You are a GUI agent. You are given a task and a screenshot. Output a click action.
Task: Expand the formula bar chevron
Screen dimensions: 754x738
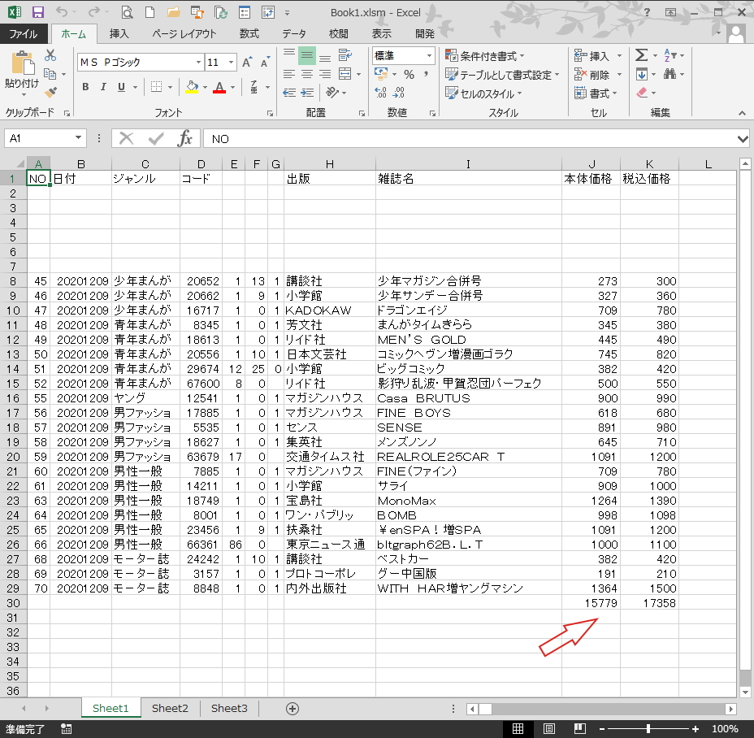click(743, 139)
